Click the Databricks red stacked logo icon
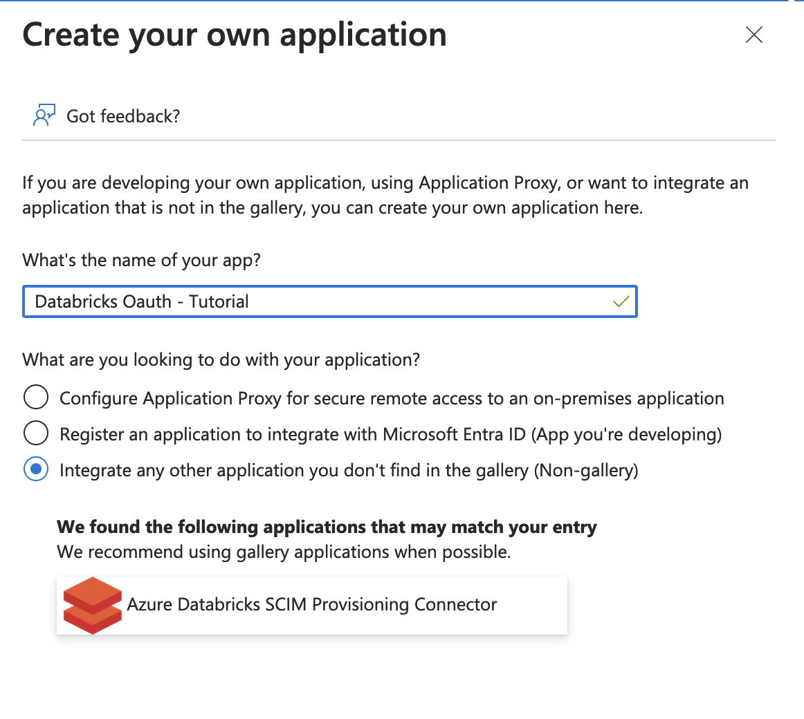Image resolution: width=804 pixels, height=719 pixels. 92,605
